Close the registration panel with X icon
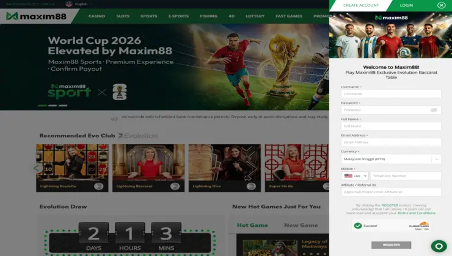Image resolution: width=452 pixels, height=256 pixels. click(442, 5)
